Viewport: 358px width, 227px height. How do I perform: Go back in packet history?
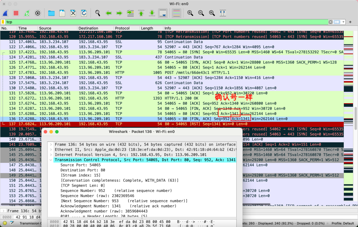click(x=108, y=13)
